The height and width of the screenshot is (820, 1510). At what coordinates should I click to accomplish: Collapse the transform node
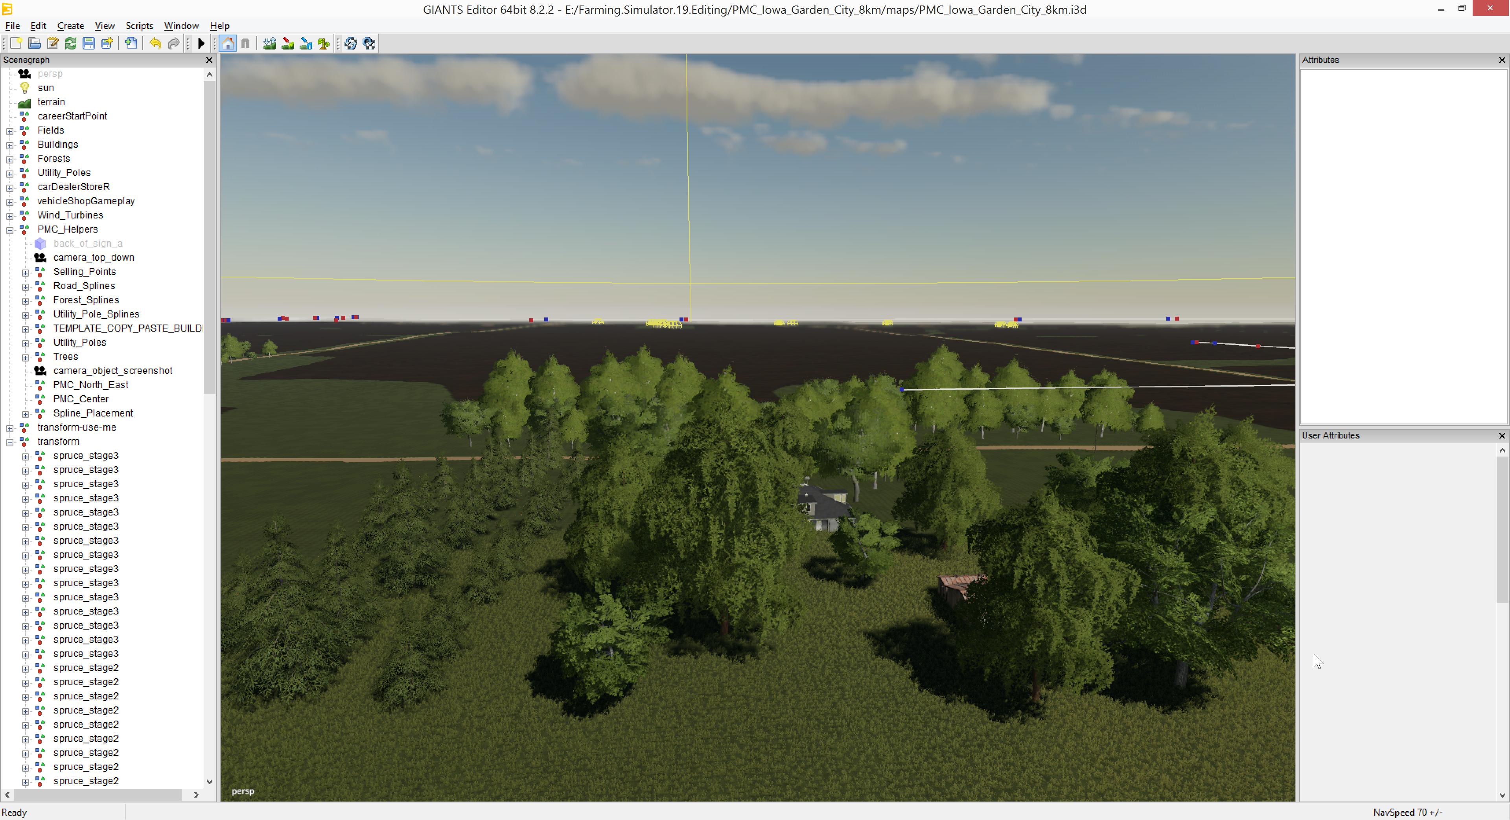[x=10, y=443]
